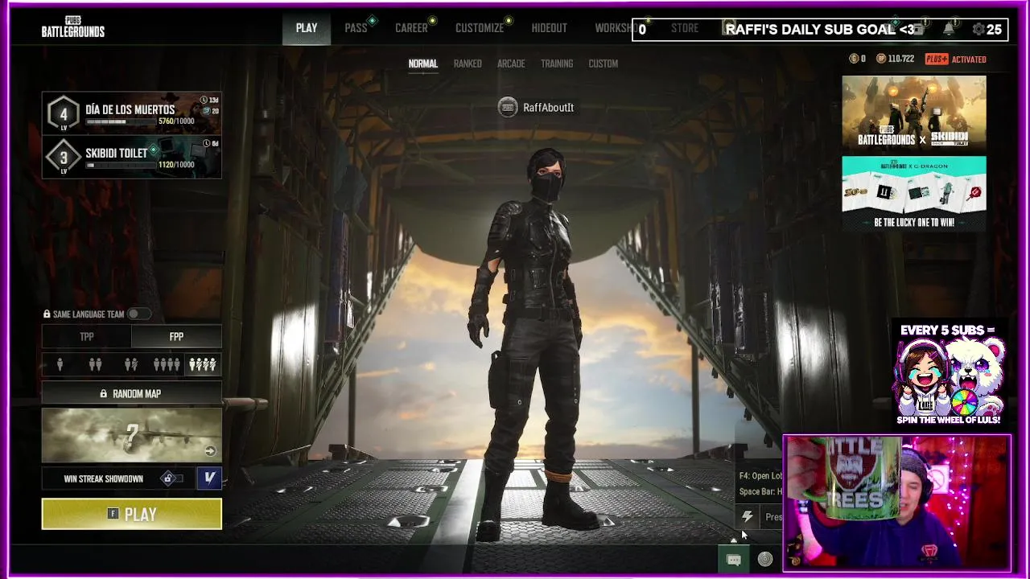The height and width of the screenshot is (579, 1030).
Task: Click the PLUS+ activated badge
Action: [x=955, y=59]
